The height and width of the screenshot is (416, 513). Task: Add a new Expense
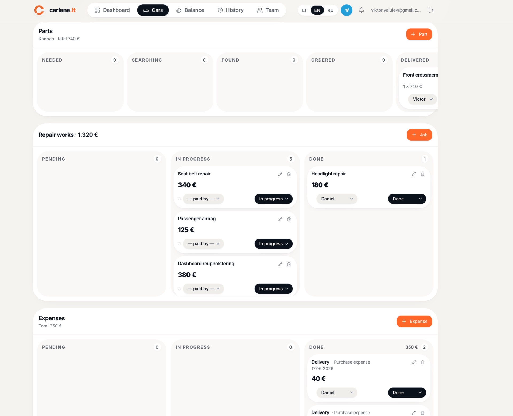414,321
